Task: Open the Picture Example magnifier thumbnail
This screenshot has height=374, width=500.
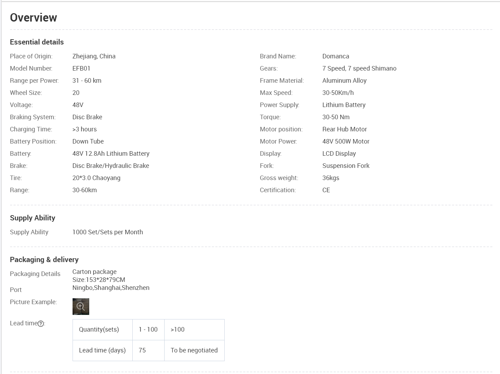Action: 81,306
